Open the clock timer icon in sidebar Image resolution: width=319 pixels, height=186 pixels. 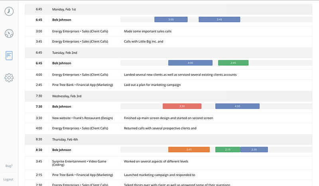(x=9, y=11)
